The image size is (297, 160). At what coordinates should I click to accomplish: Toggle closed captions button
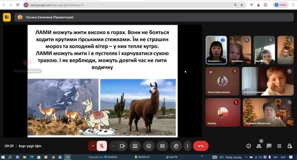click(x=162, y=146)
